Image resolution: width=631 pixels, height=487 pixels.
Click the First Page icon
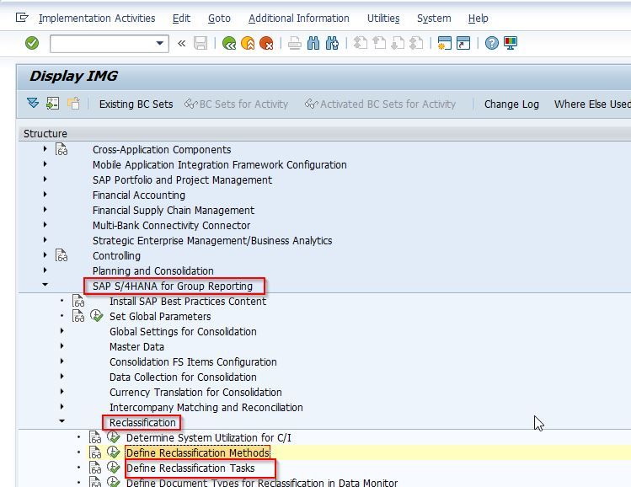pyautogui.click(x=361, y=43)
